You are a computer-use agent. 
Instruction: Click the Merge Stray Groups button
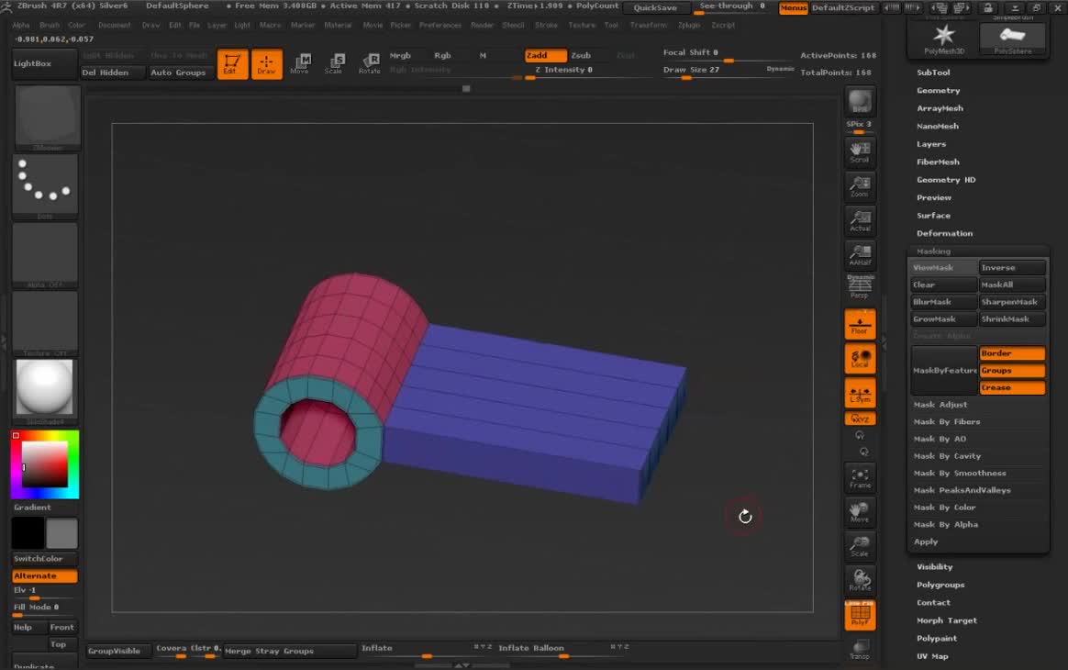coord(289,651)
